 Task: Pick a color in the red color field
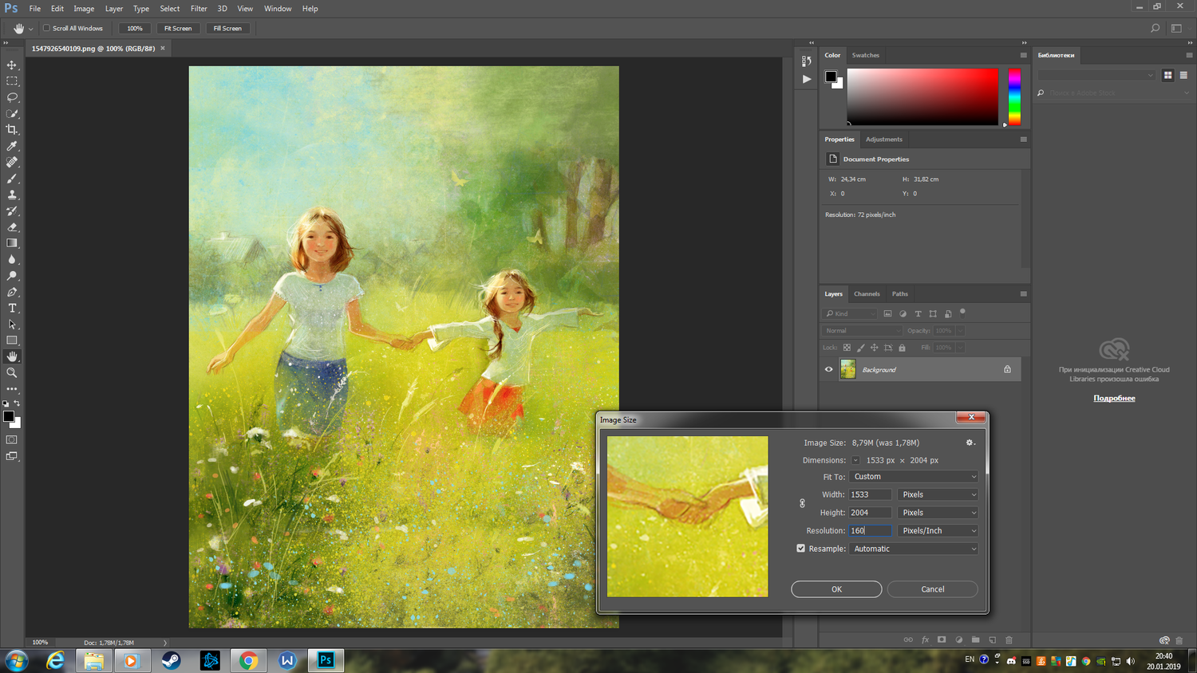tap(922, 96)
